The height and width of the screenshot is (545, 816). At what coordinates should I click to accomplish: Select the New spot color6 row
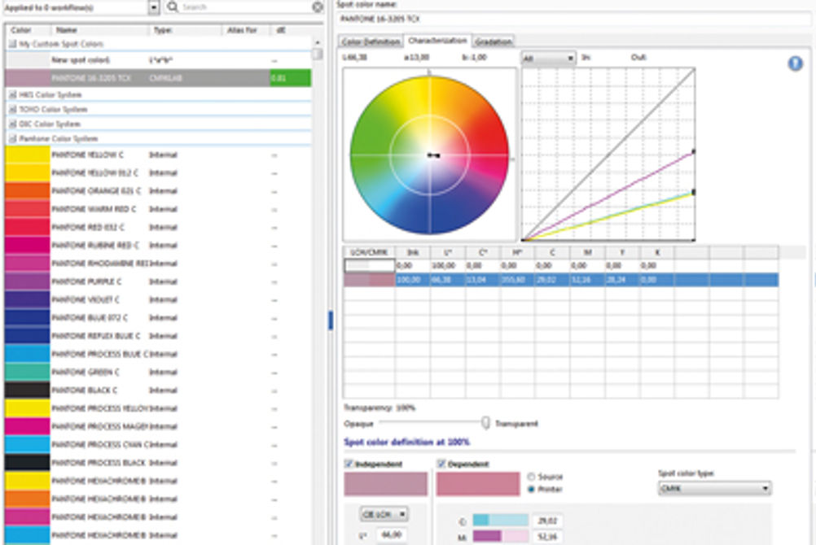click(158, 60)
